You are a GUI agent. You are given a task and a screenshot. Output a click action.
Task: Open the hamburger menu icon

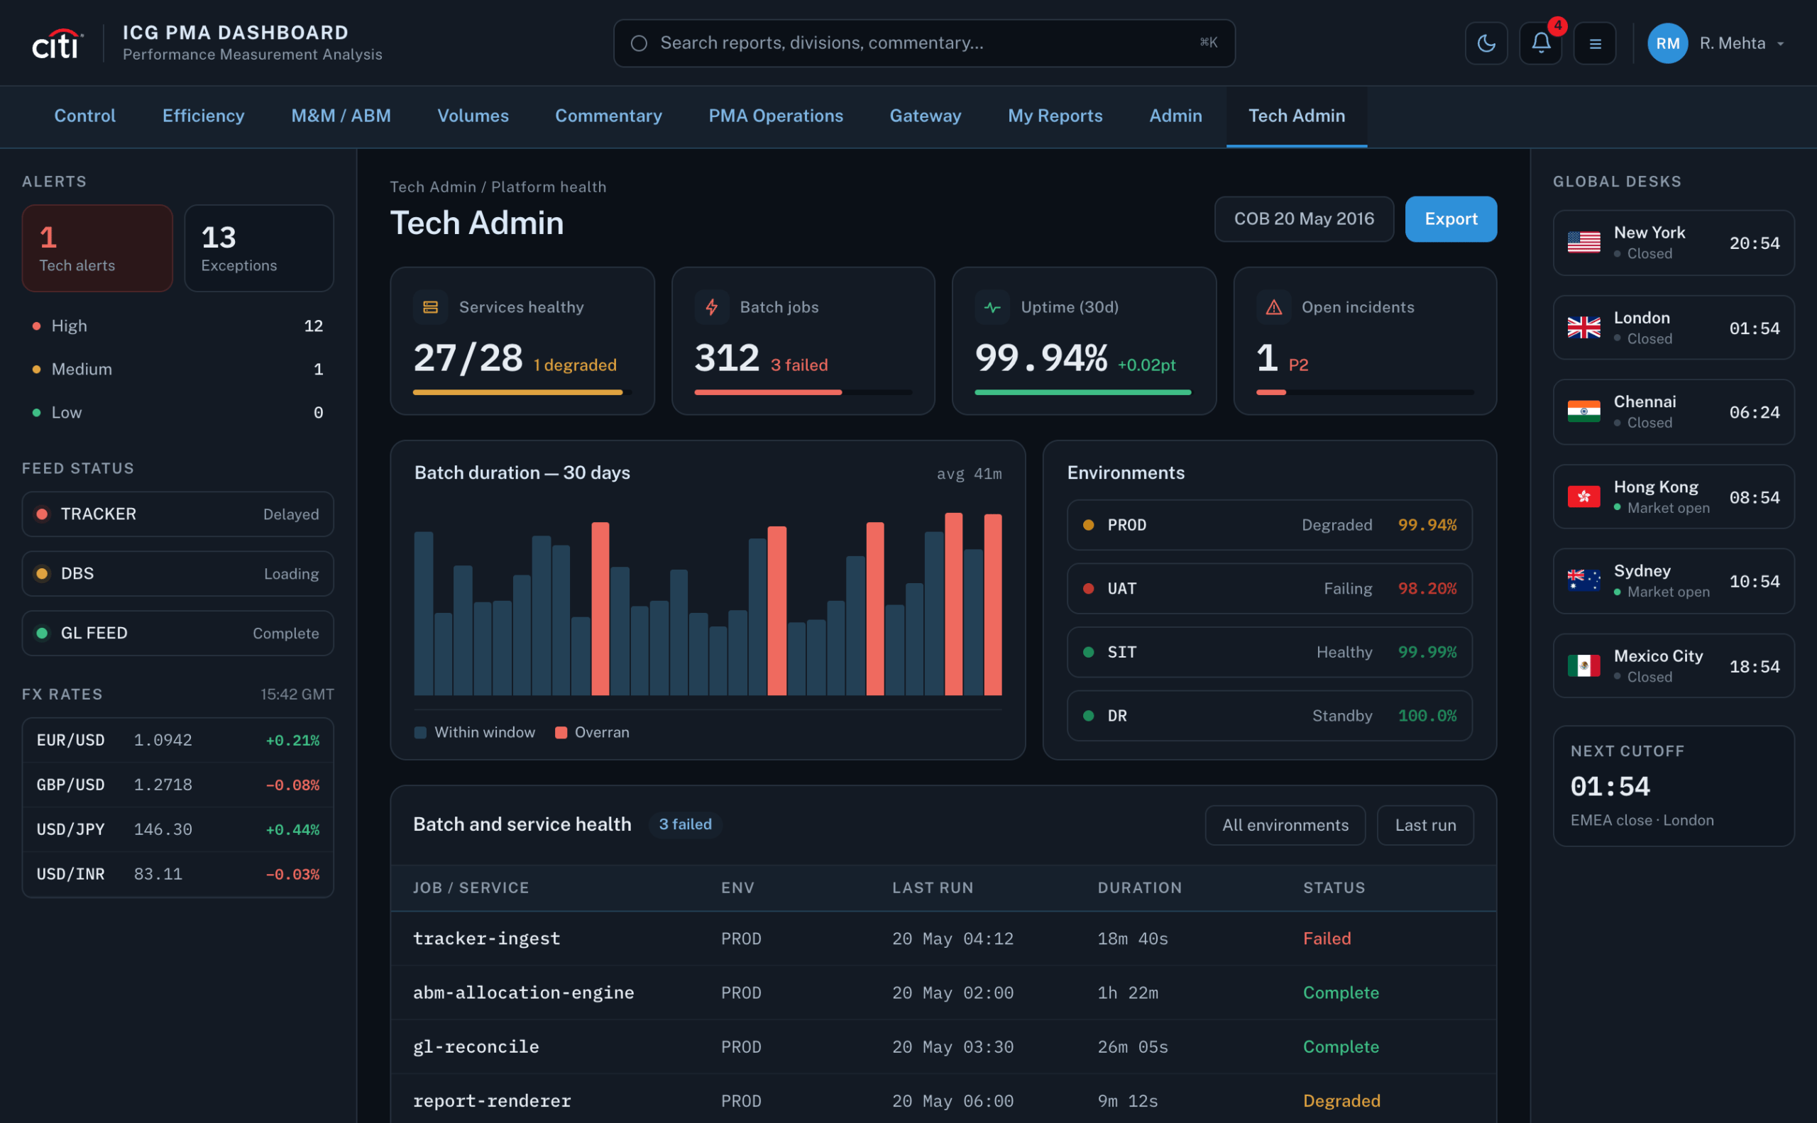tap(1595, 43)
